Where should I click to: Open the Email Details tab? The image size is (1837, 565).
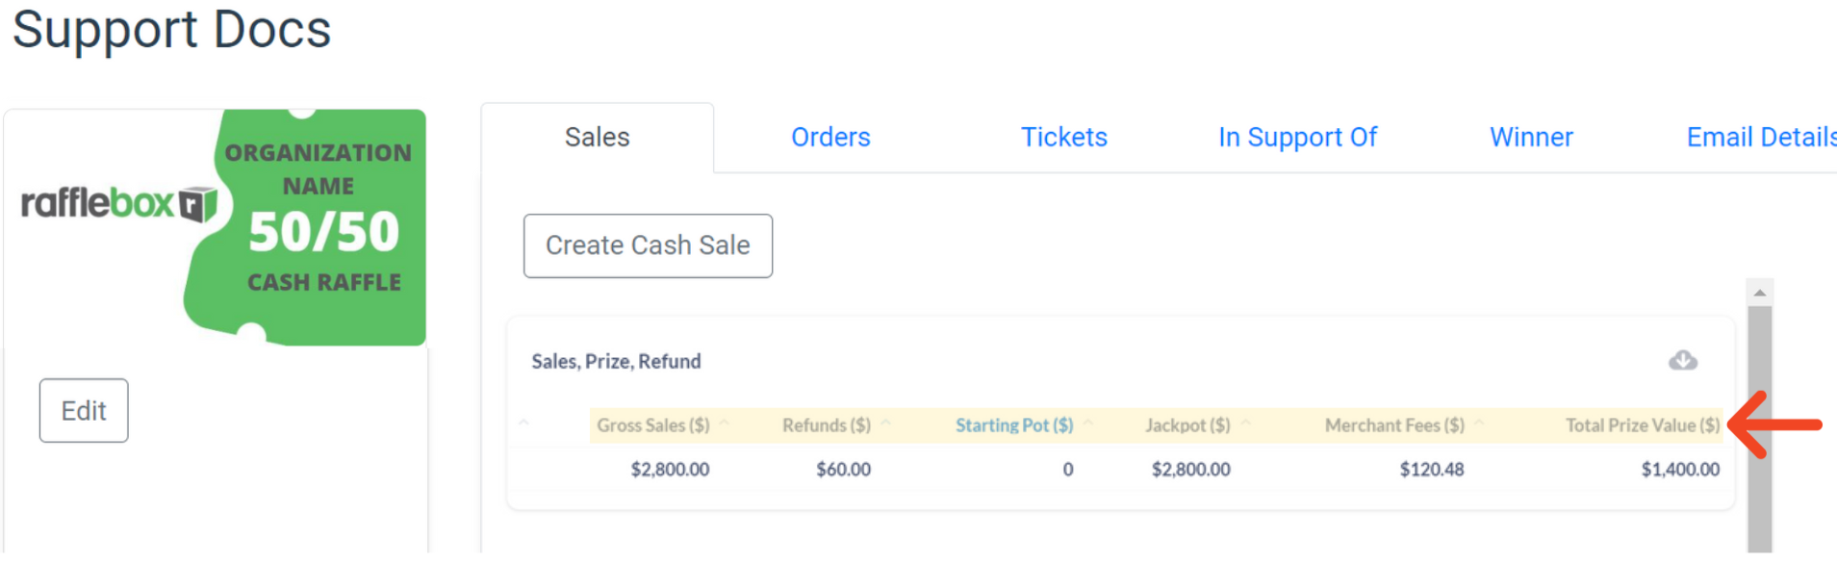tap(1762, 138)
